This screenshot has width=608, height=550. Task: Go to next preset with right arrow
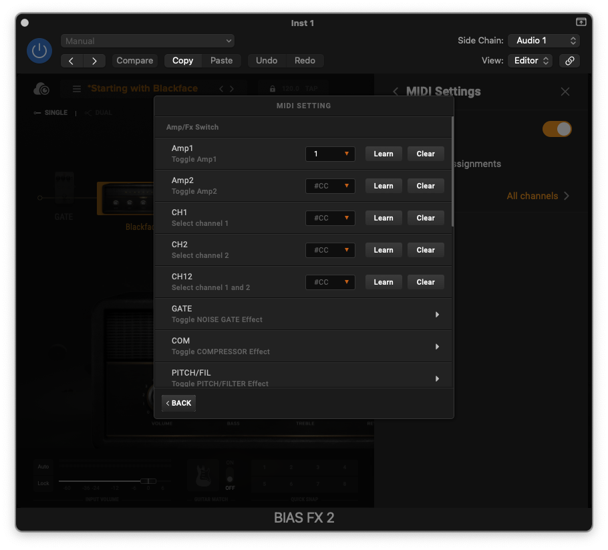point(94,61)
